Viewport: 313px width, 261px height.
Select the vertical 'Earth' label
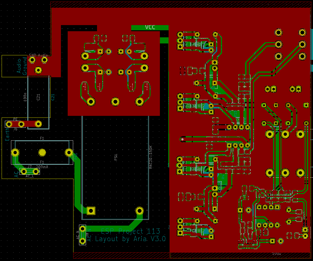pyautogui.click(x=7, y=134)
